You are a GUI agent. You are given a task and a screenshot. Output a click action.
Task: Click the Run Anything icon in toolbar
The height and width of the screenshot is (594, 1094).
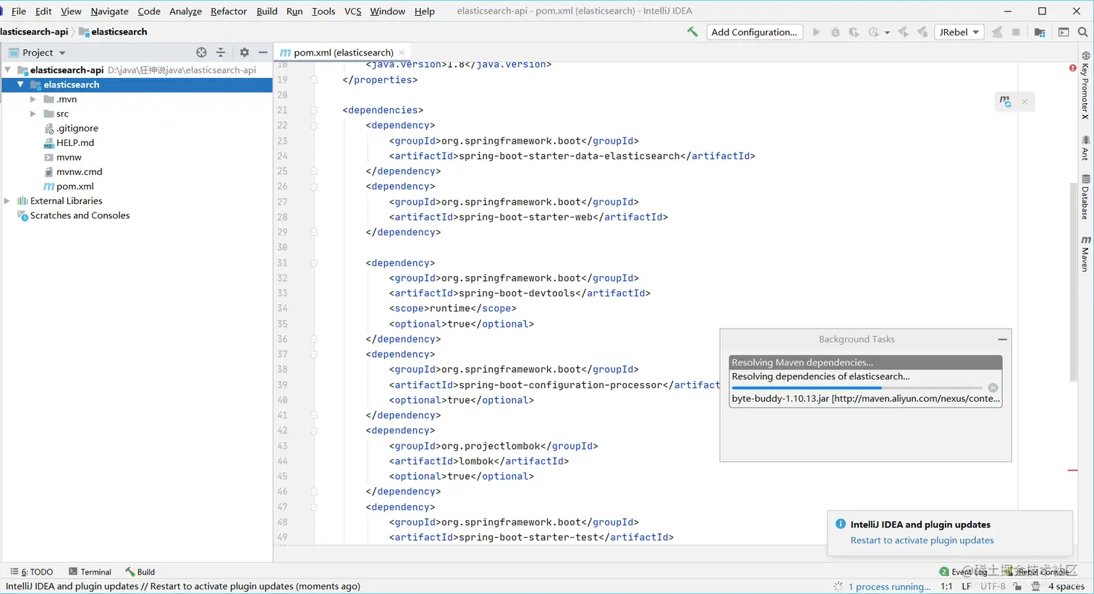coord(1064,32)
